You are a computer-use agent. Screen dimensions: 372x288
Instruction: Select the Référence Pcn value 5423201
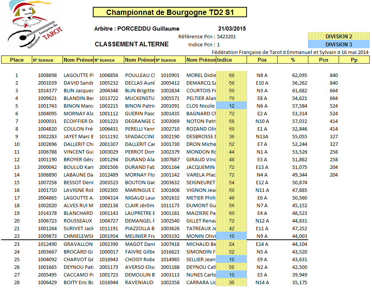coord(226,37)
